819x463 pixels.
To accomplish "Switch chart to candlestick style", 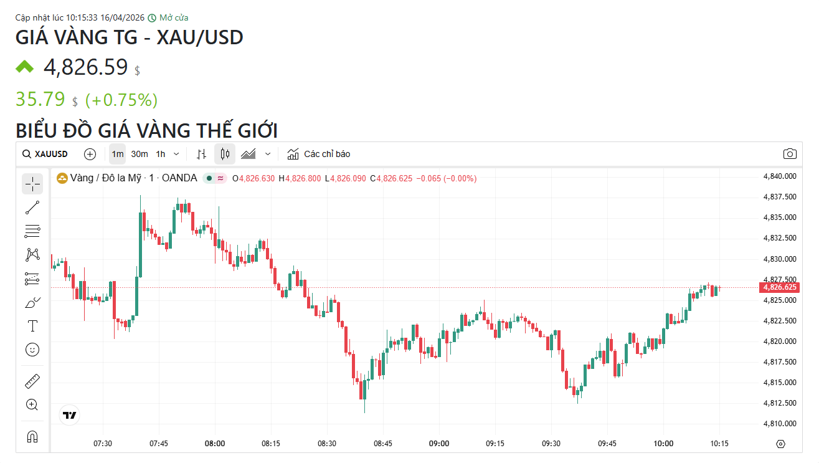I will click(x=225, y=154).
